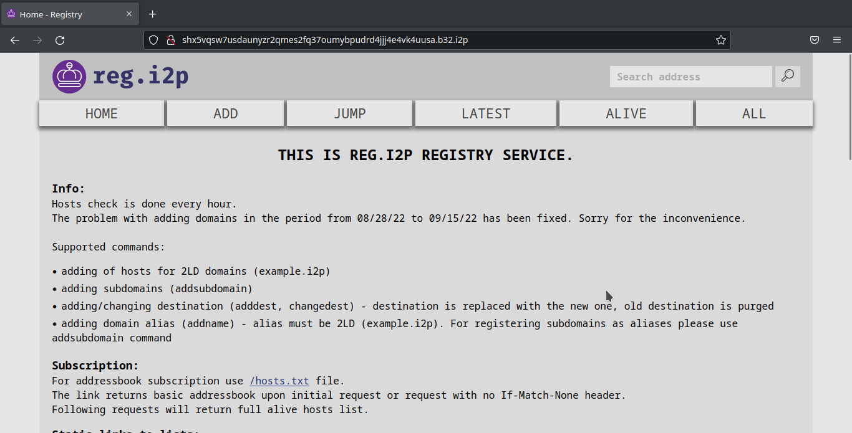Reload the page with the refresh icon
Screen dimensions: 852x433
pos(60,40)
